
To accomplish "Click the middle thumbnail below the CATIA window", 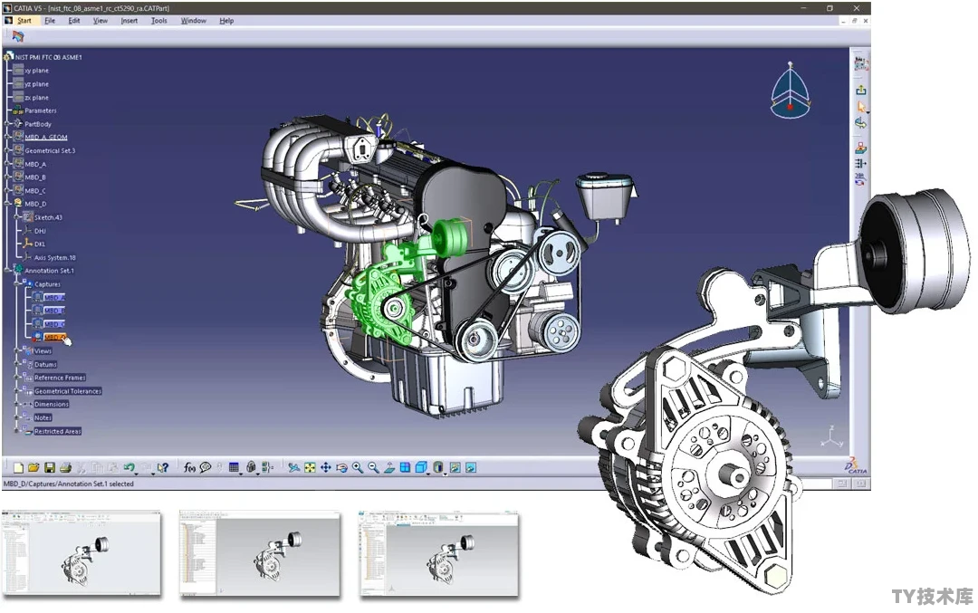I will [x=260, y=553].
